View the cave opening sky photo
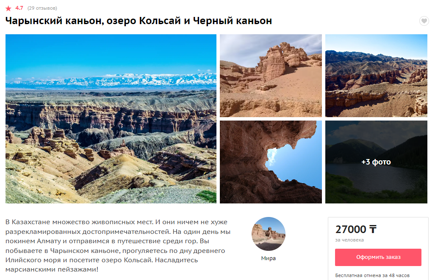435x280 pixels. [271, 162]
